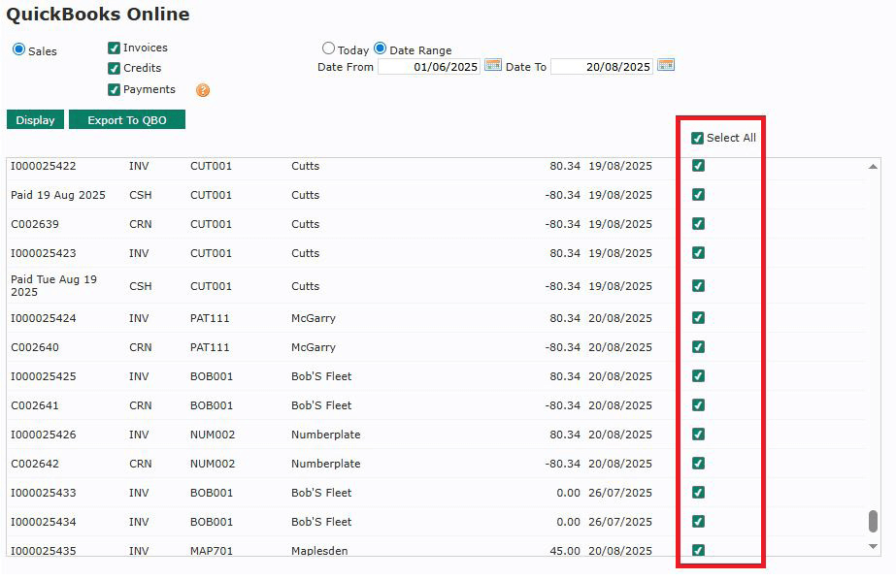This screenshot has height=580, width=896.
Task: Select the Date Range radio option
Action: (380, 48)
